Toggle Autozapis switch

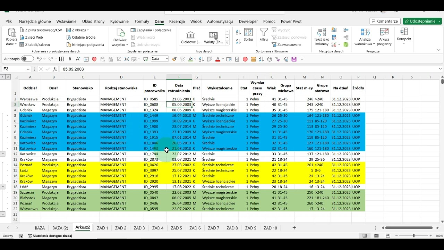[27, 59]
